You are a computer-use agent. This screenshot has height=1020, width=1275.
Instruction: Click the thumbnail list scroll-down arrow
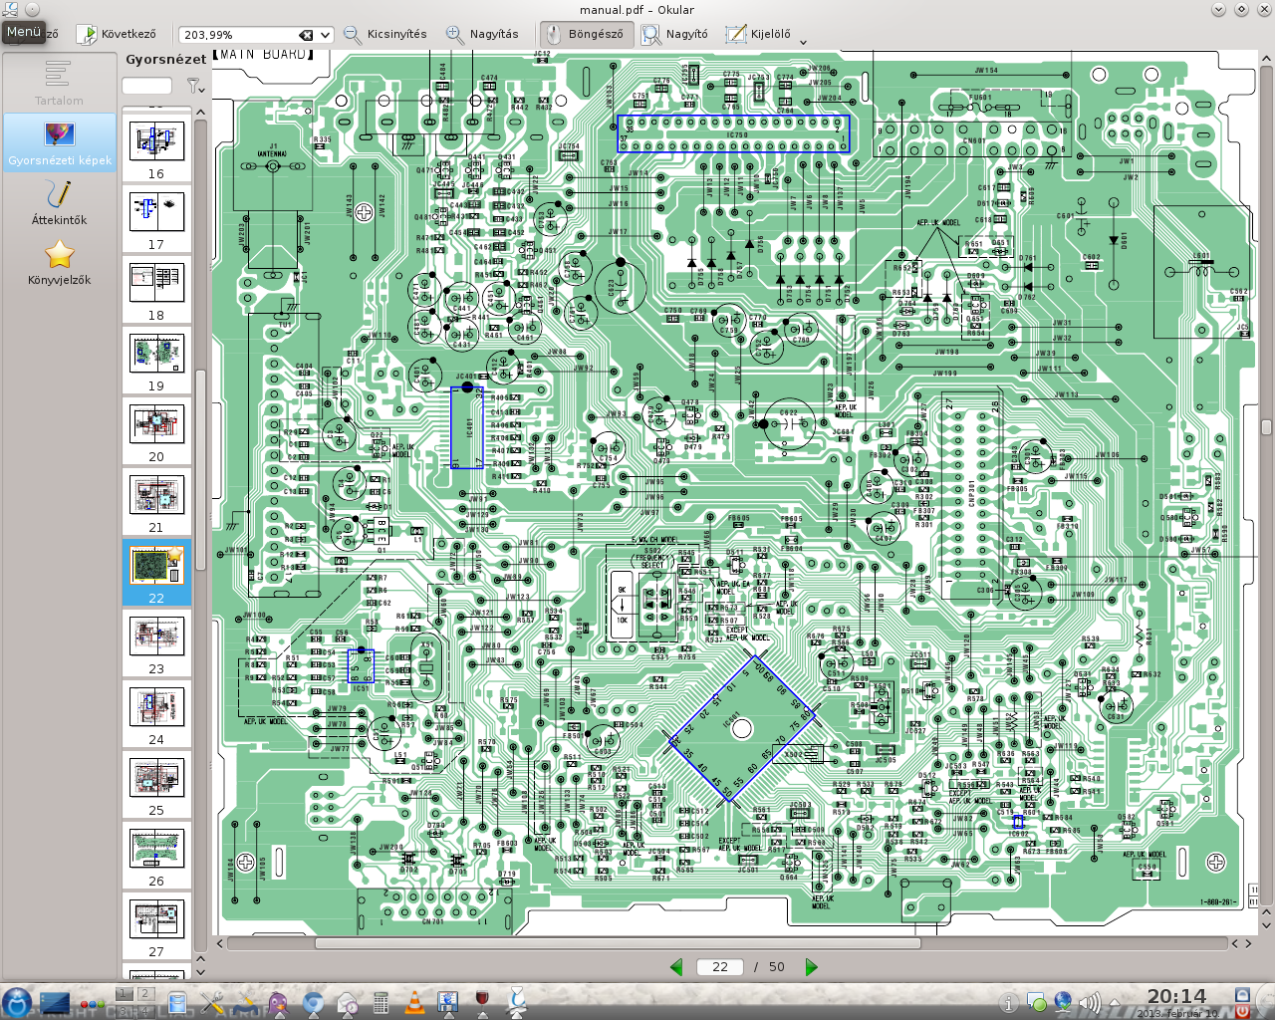coord(200,972)
